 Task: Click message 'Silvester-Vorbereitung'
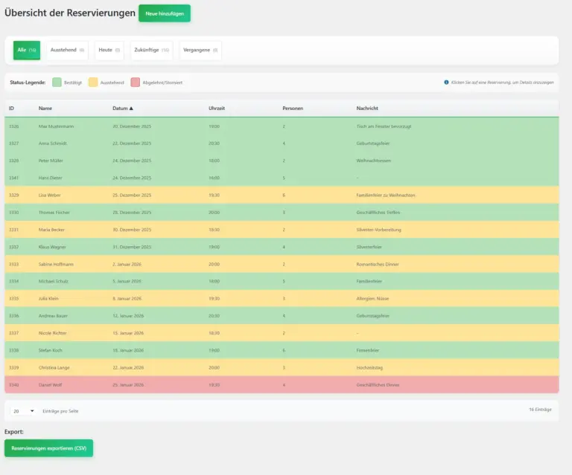[x=378, y=230]
